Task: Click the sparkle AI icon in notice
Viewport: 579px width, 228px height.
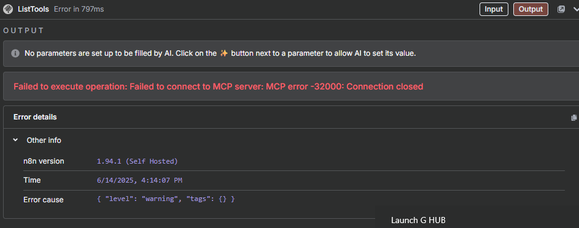Action: coord(223,53)
